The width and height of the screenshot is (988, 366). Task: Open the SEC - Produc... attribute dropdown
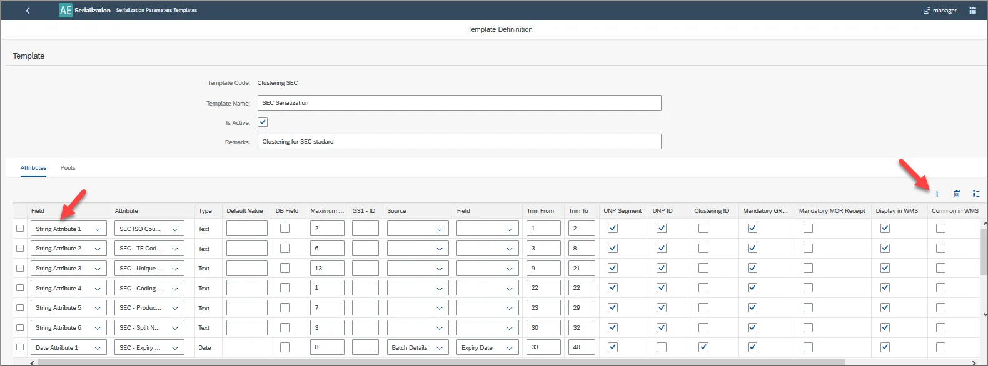pyautogui.click(x=149, y=308)
